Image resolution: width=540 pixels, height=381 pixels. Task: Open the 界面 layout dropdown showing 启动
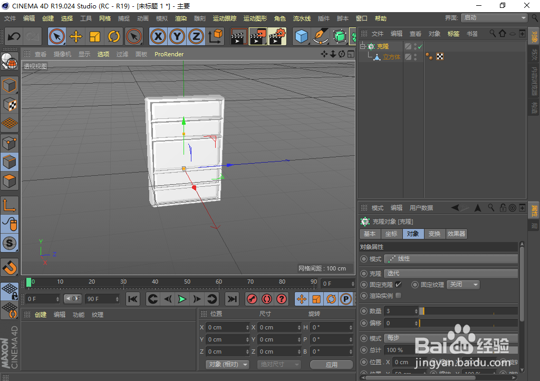[494, 17]
